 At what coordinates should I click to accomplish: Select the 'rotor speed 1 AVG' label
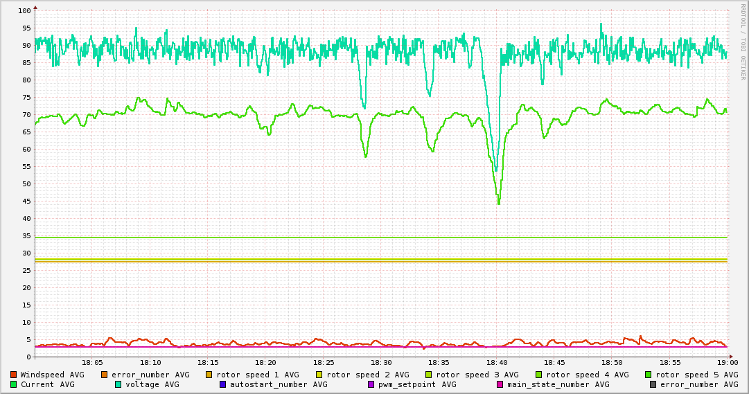point(258,375)
